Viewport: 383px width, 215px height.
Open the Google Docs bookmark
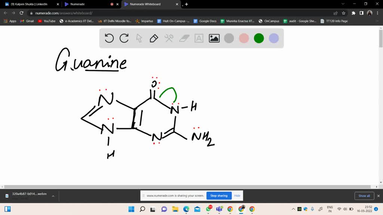(x=205, y=21)
